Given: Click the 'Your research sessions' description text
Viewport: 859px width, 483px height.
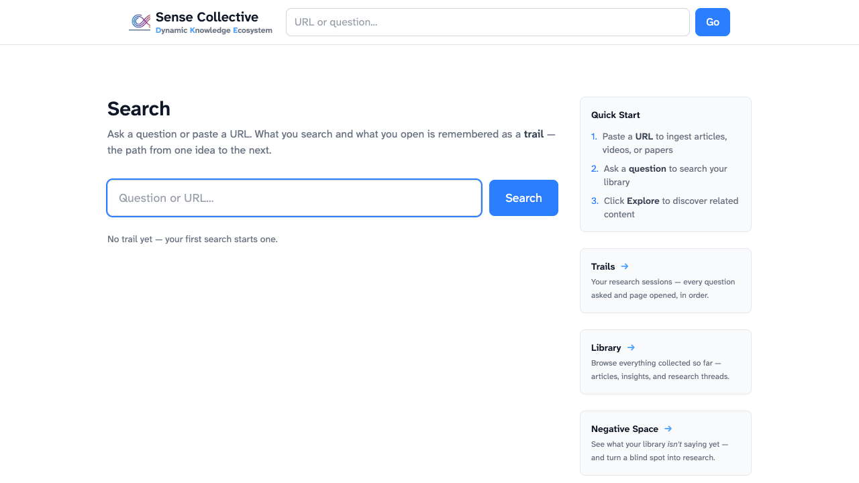Looking at the screenshot, I should [x=663, y=288].
